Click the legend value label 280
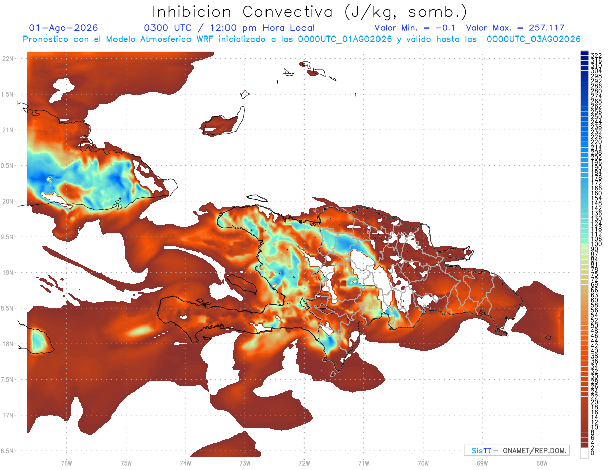 [x=596, y=91]
